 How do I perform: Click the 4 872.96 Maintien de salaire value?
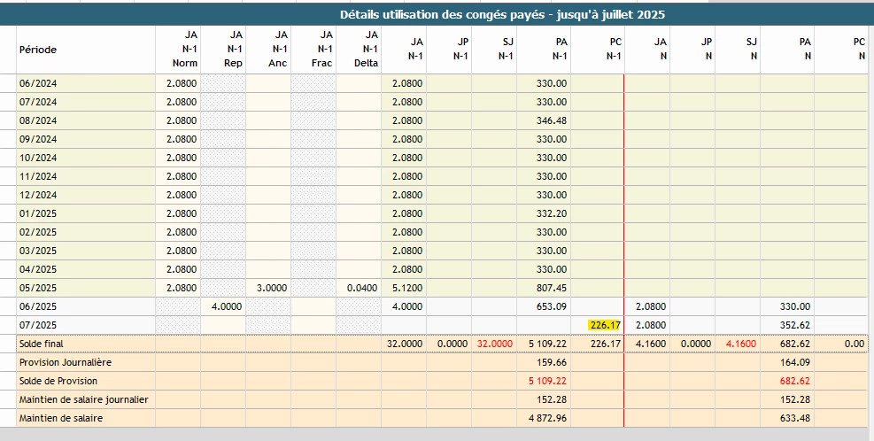(x=548, y=418)
